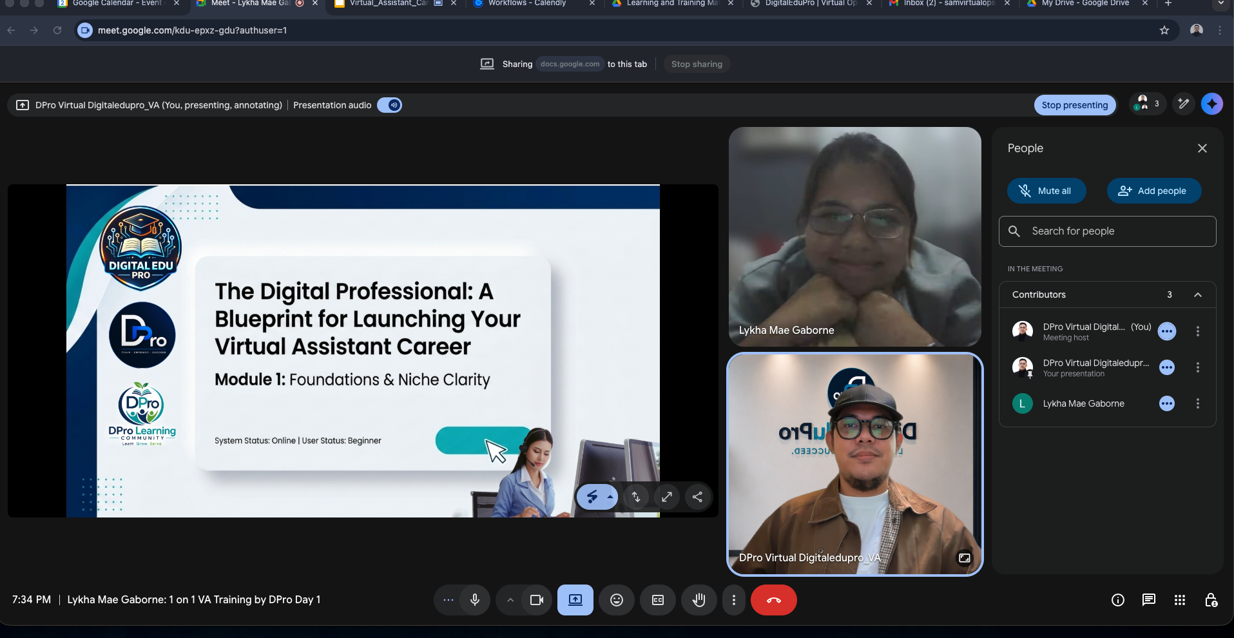The height and width of the screenshot is (638, 1234).
Task: Focus the Search for people field
Action: click(1107, 231)
